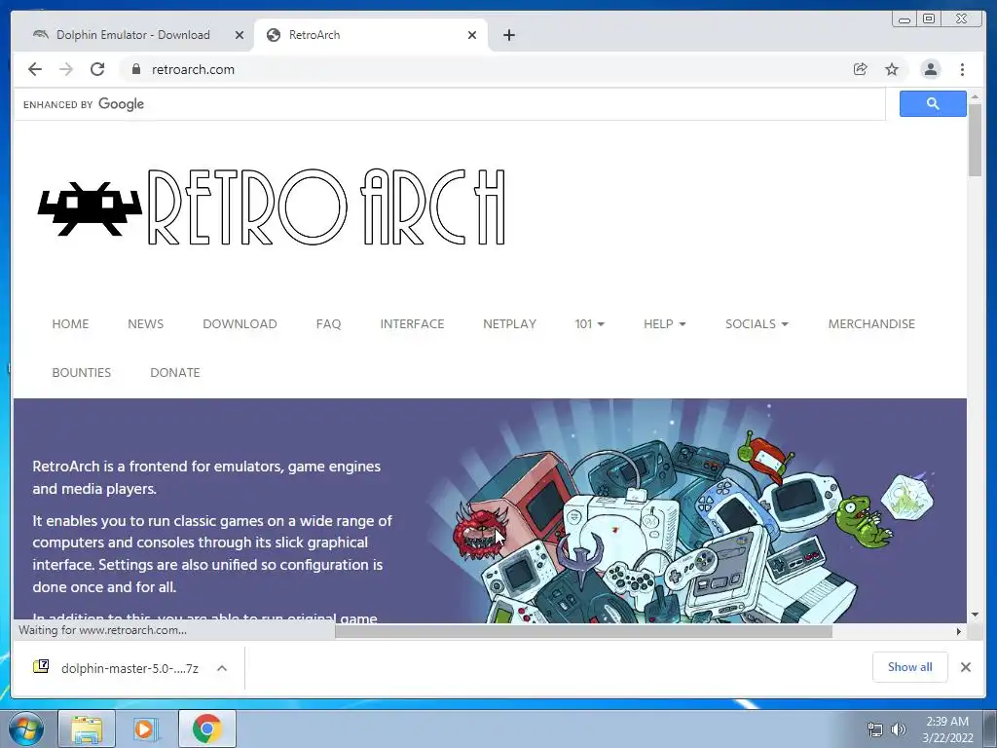Click the forward navigation arrow

tap(66, 69)
